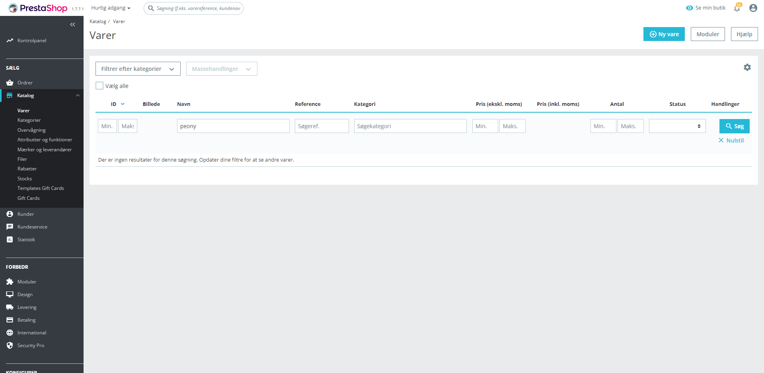
Task: Collapse the sidebar with double-chevron icon
Action: point(72,25)
